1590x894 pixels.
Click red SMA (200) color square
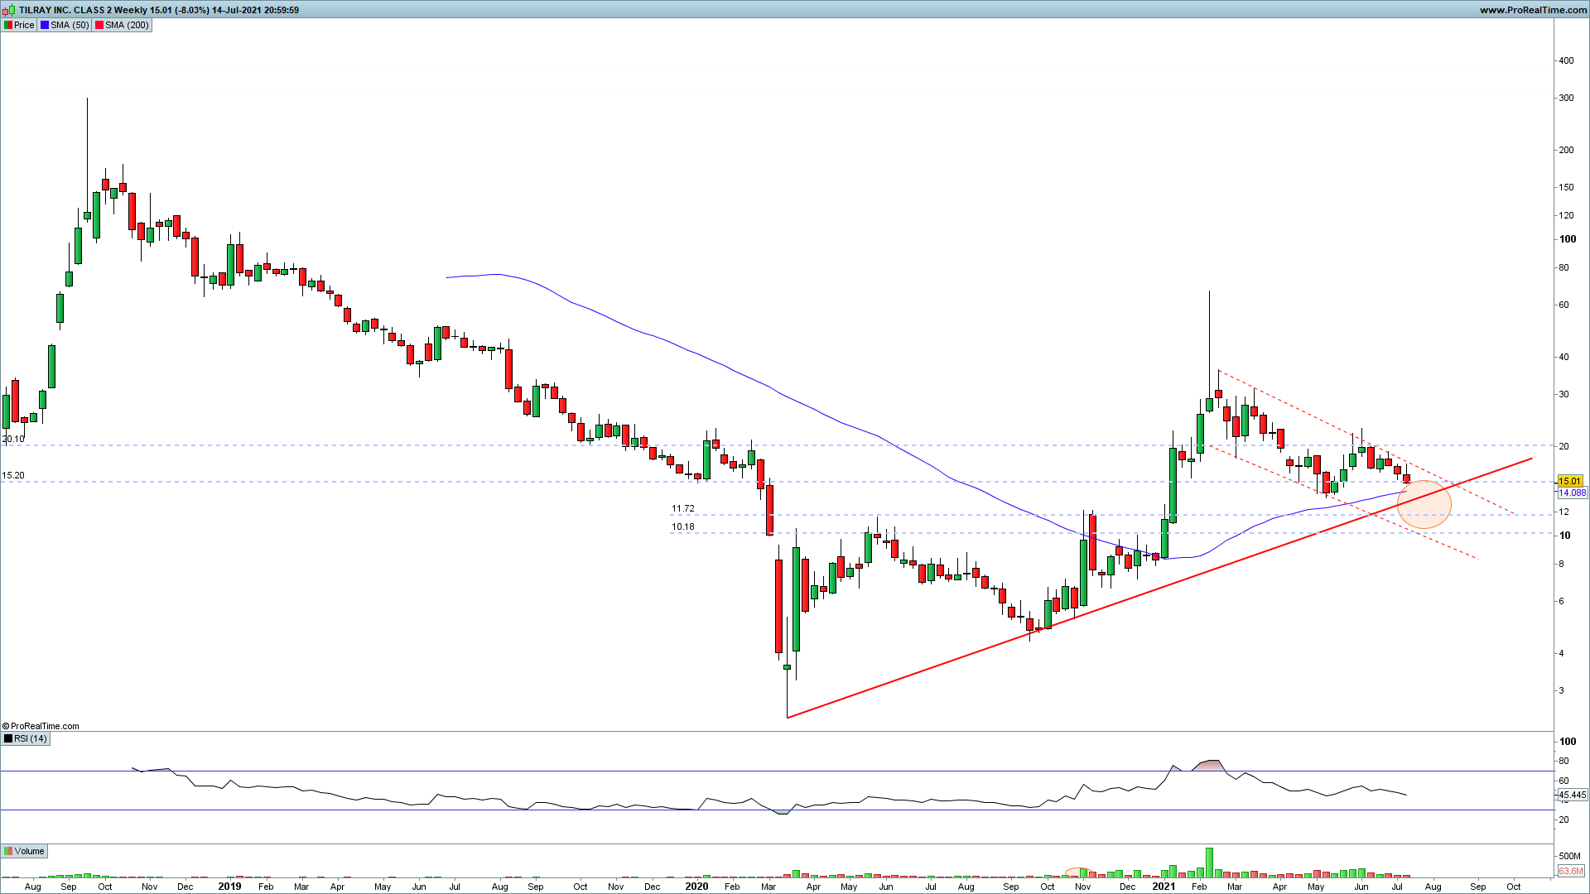tap(99, 25)
